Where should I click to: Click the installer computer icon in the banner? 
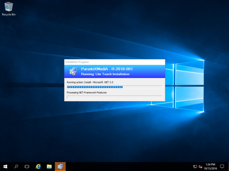click(x=73, y=71)
